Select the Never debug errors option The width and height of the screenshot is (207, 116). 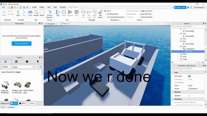[105, 11]
